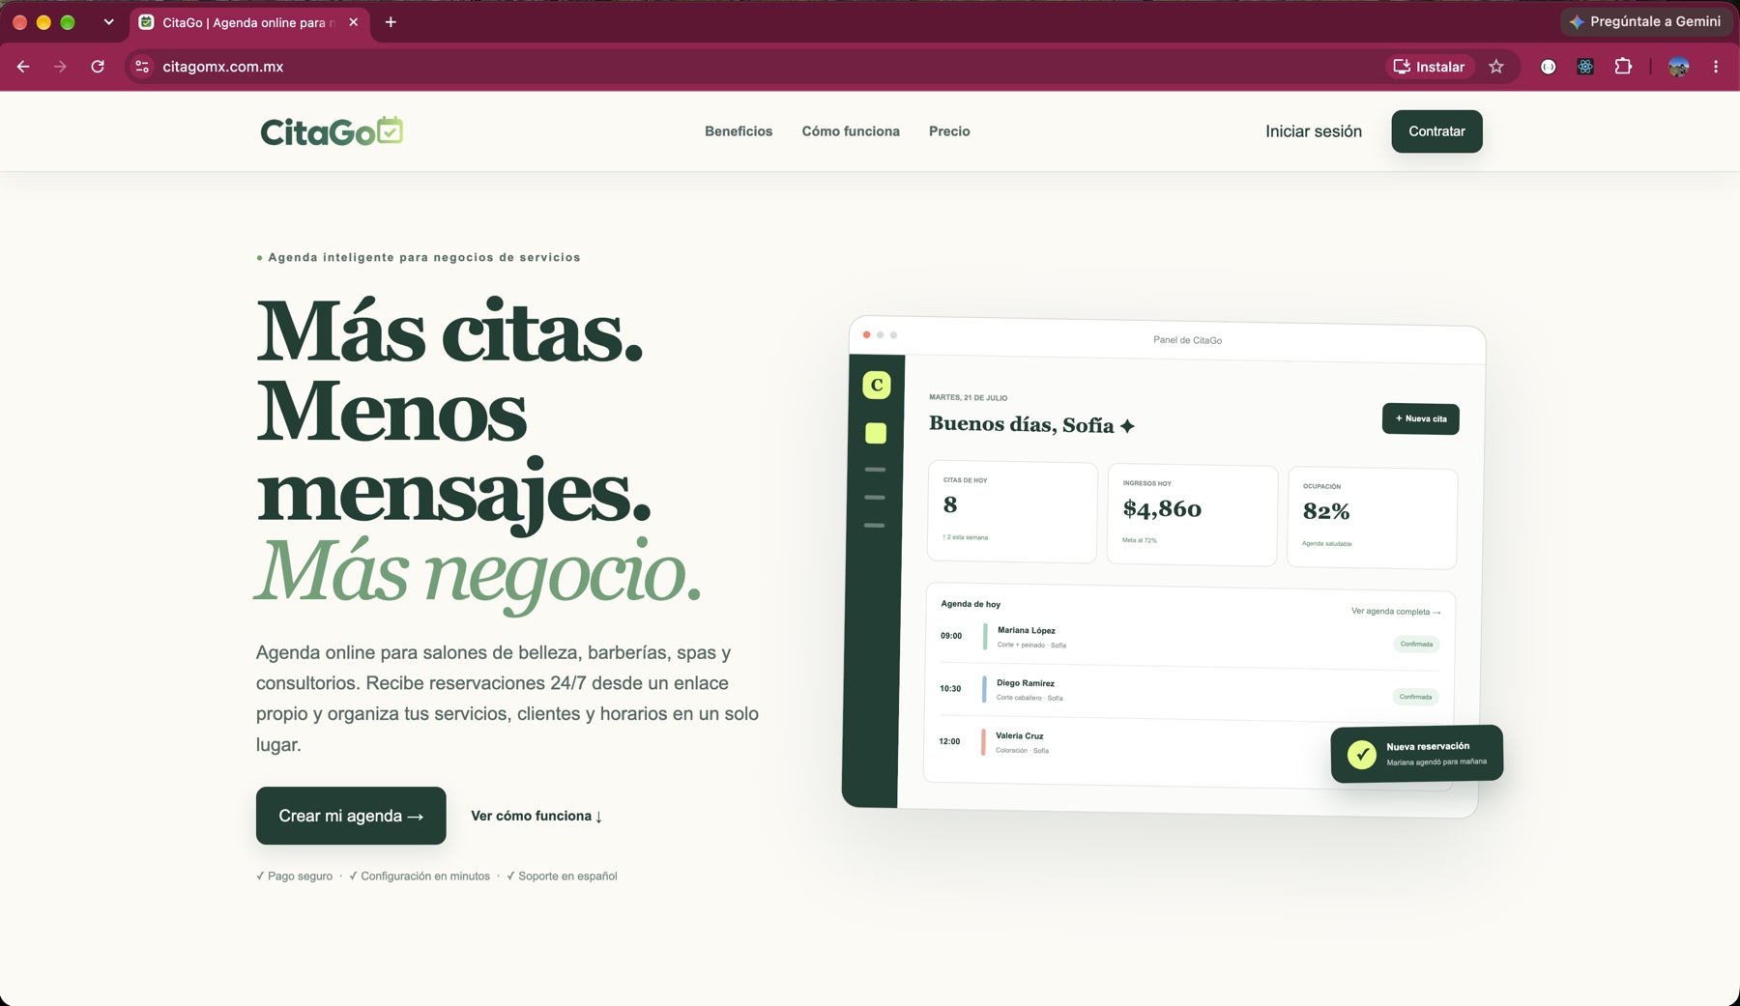The height and width of the screenshot is (1006, 1740).
Task: Open the React DevTools extension icon
Action: (x=1585, y=67)
